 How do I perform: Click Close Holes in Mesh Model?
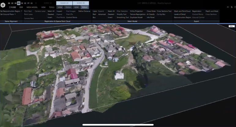click(151, 11)
